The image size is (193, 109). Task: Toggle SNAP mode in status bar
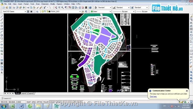[28, 102]
